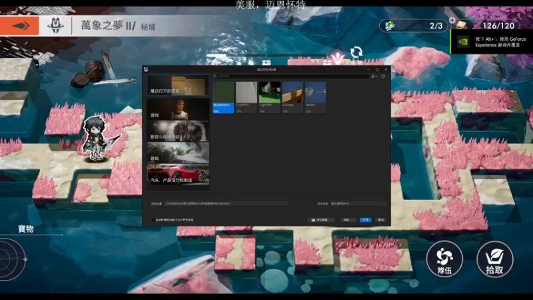The height and width of the screenshot is (300, 533).
Task: Select the 汽车、产品设计和制造 automotive category
Action: tap(178, 174)
